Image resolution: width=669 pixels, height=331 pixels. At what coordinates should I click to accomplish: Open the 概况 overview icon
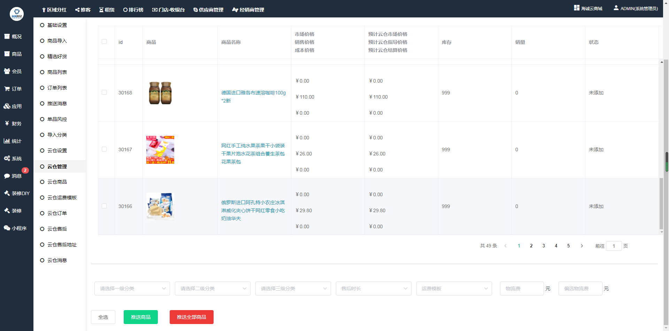pyautogui.click(x=7, y=36)
